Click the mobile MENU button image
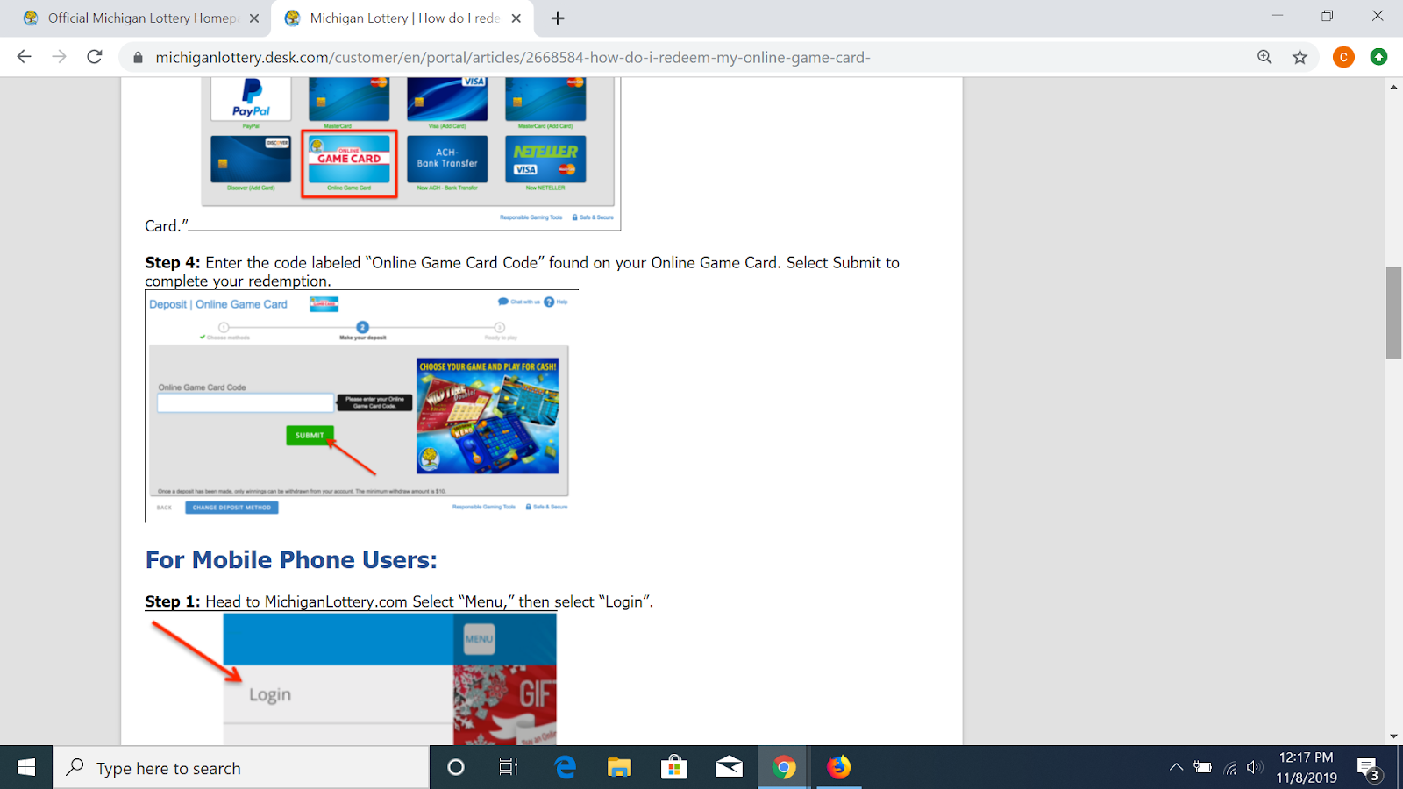Screen dimensions: 1403x789 479,639
